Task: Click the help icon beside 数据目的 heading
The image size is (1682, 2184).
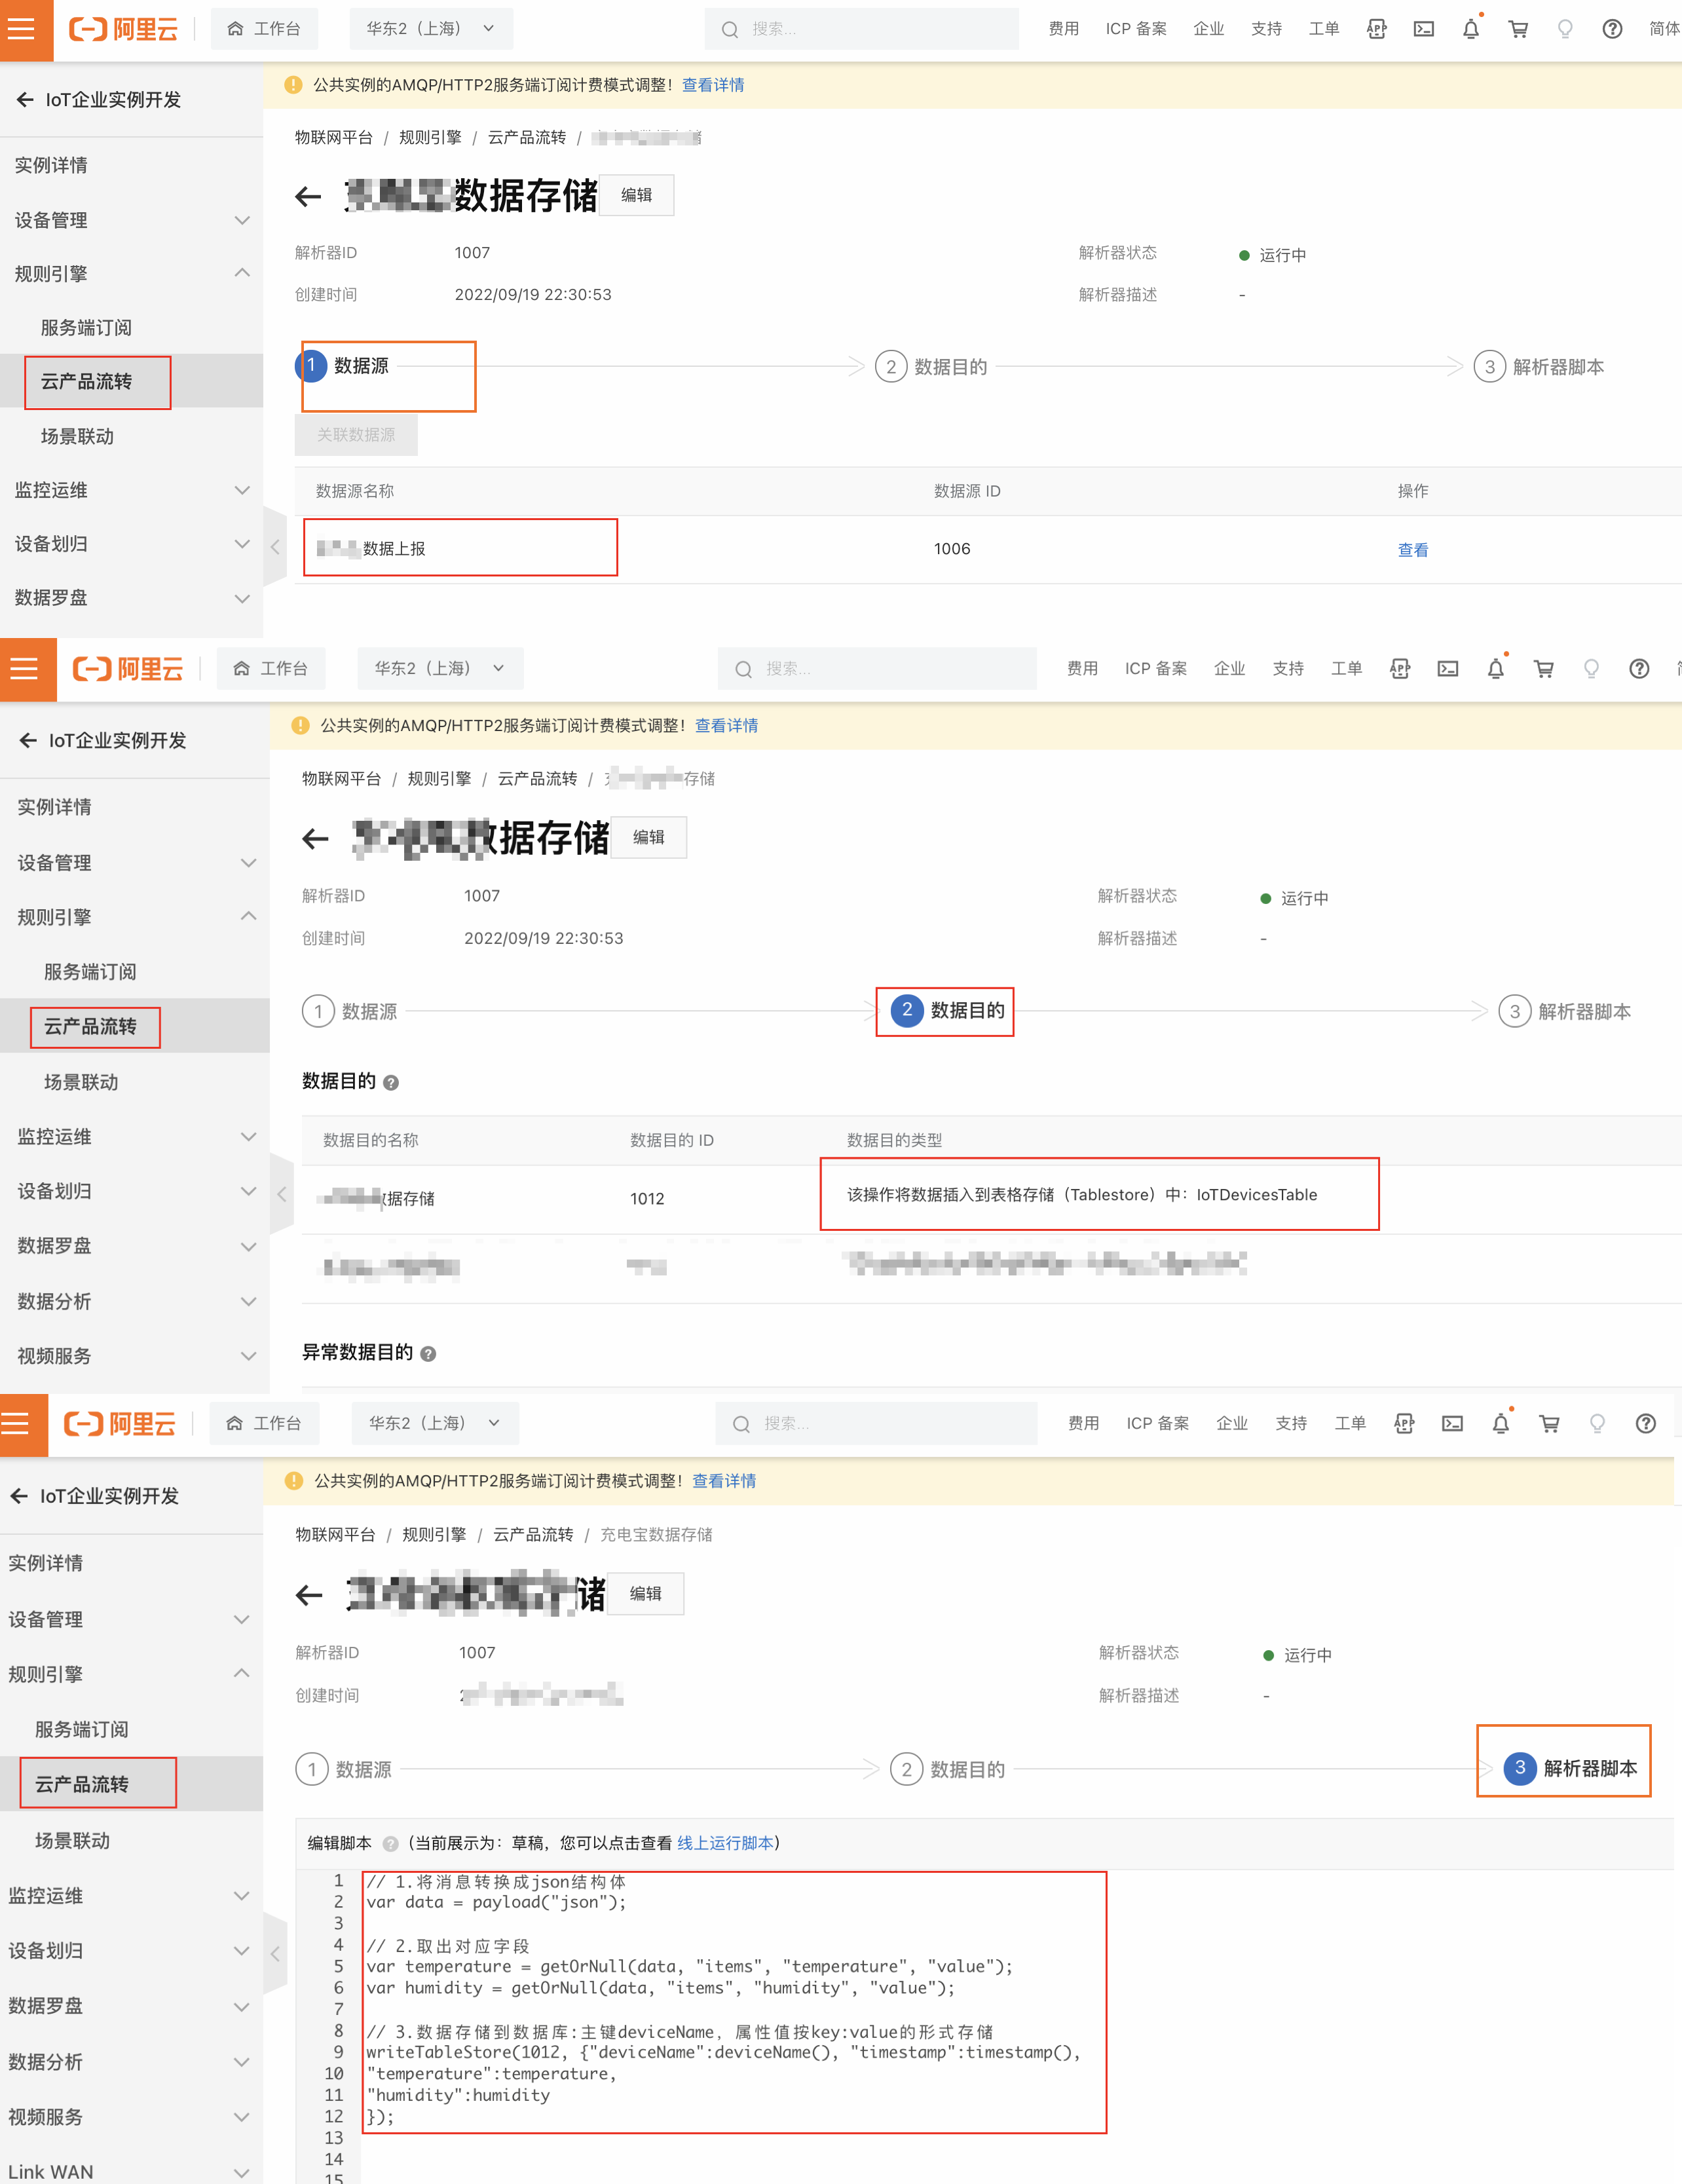Action: click(x=391, y=1083)
